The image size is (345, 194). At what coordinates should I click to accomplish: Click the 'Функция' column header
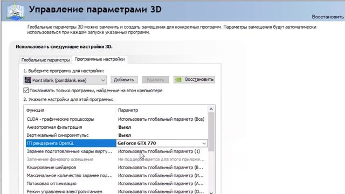[x=36, y=110]
